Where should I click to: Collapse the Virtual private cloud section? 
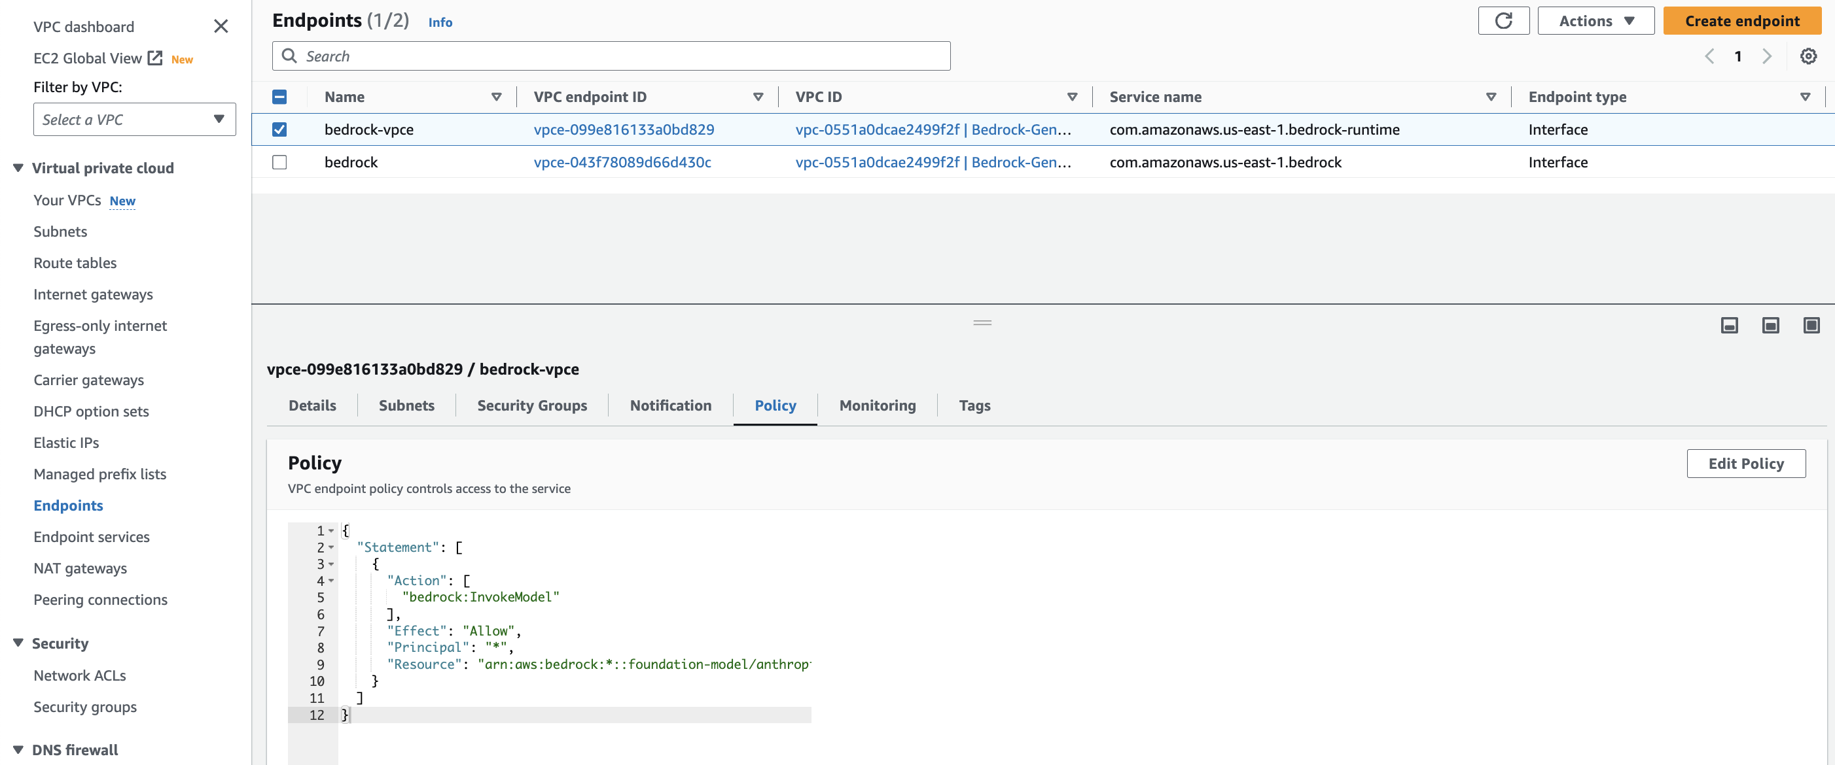tap(18, 168)
